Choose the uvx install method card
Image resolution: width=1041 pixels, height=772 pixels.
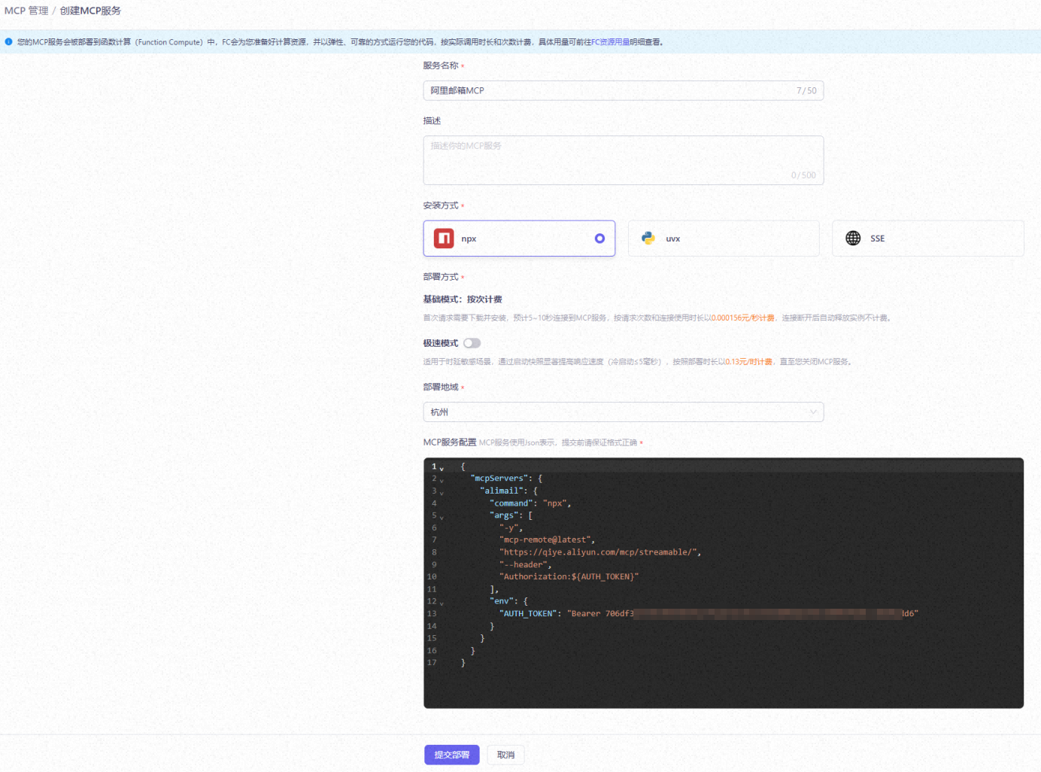pos(724,239)
